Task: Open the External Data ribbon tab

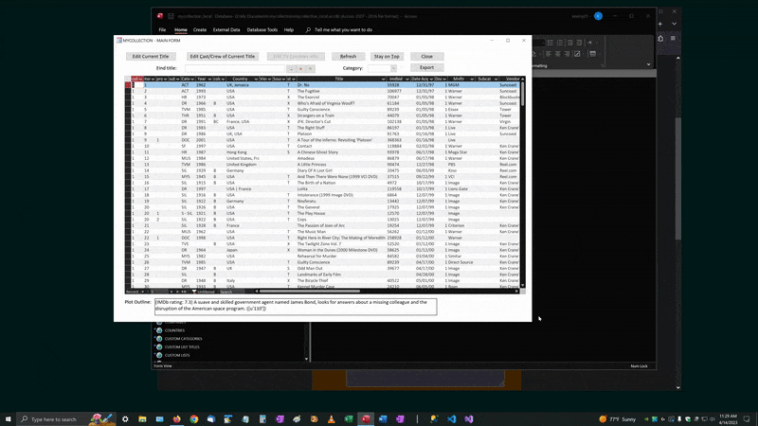Action: pos(226,30)
